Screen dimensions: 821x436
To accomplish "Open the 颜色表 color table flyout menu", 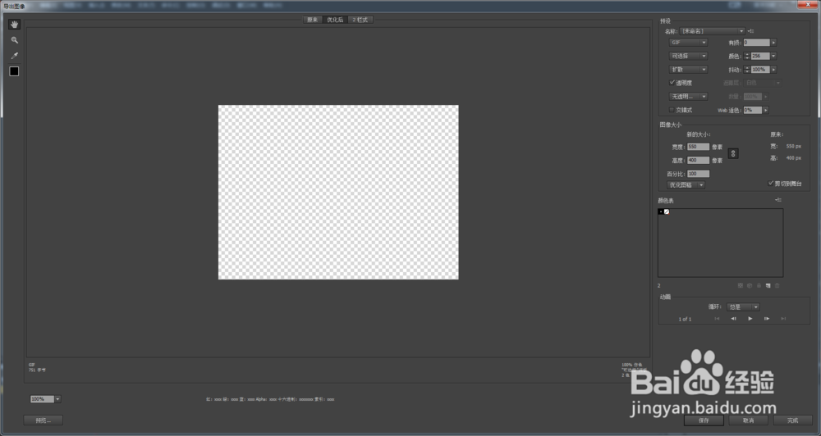I will click(x=778, y=200).
